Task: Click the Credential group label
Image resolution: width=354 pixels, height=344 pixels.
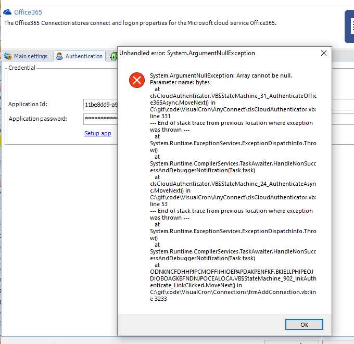Action: tap(22, 68)
